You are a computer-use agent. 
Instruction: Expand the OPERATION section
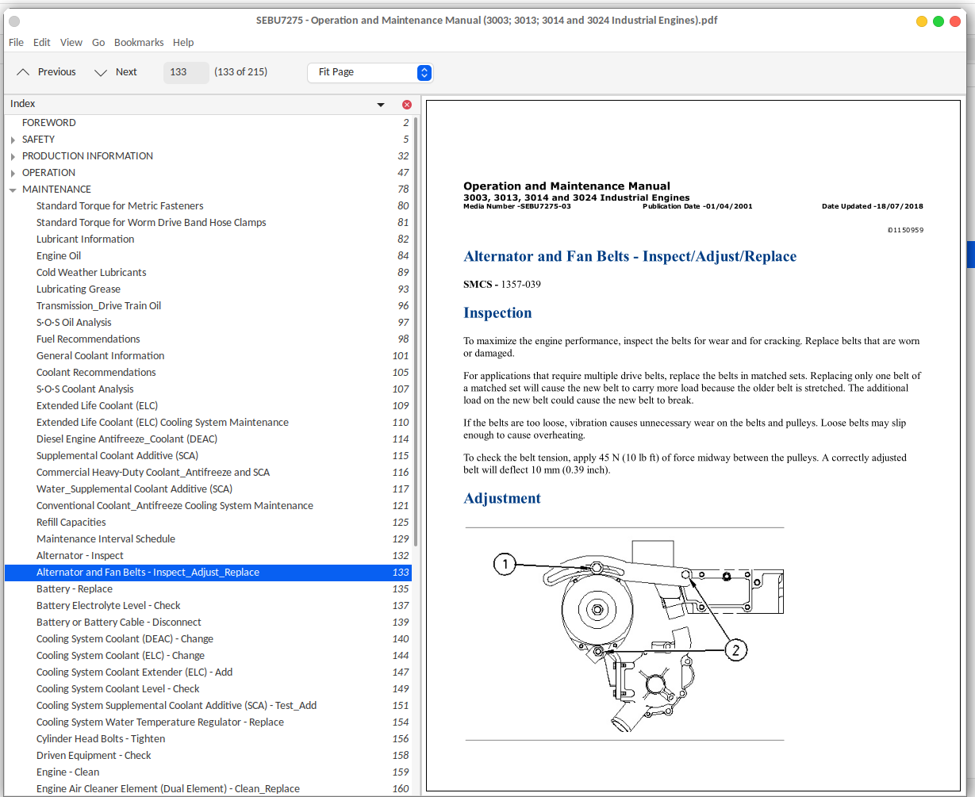[11, 172]
